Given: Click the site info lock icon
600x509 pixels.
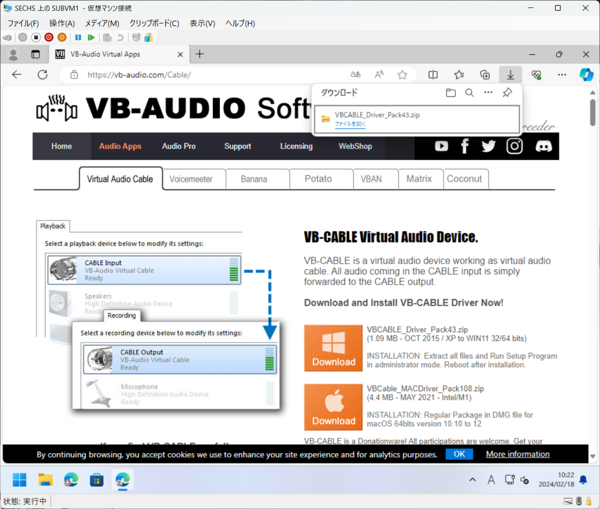Looking at the screenshot, I should [74, 74].
